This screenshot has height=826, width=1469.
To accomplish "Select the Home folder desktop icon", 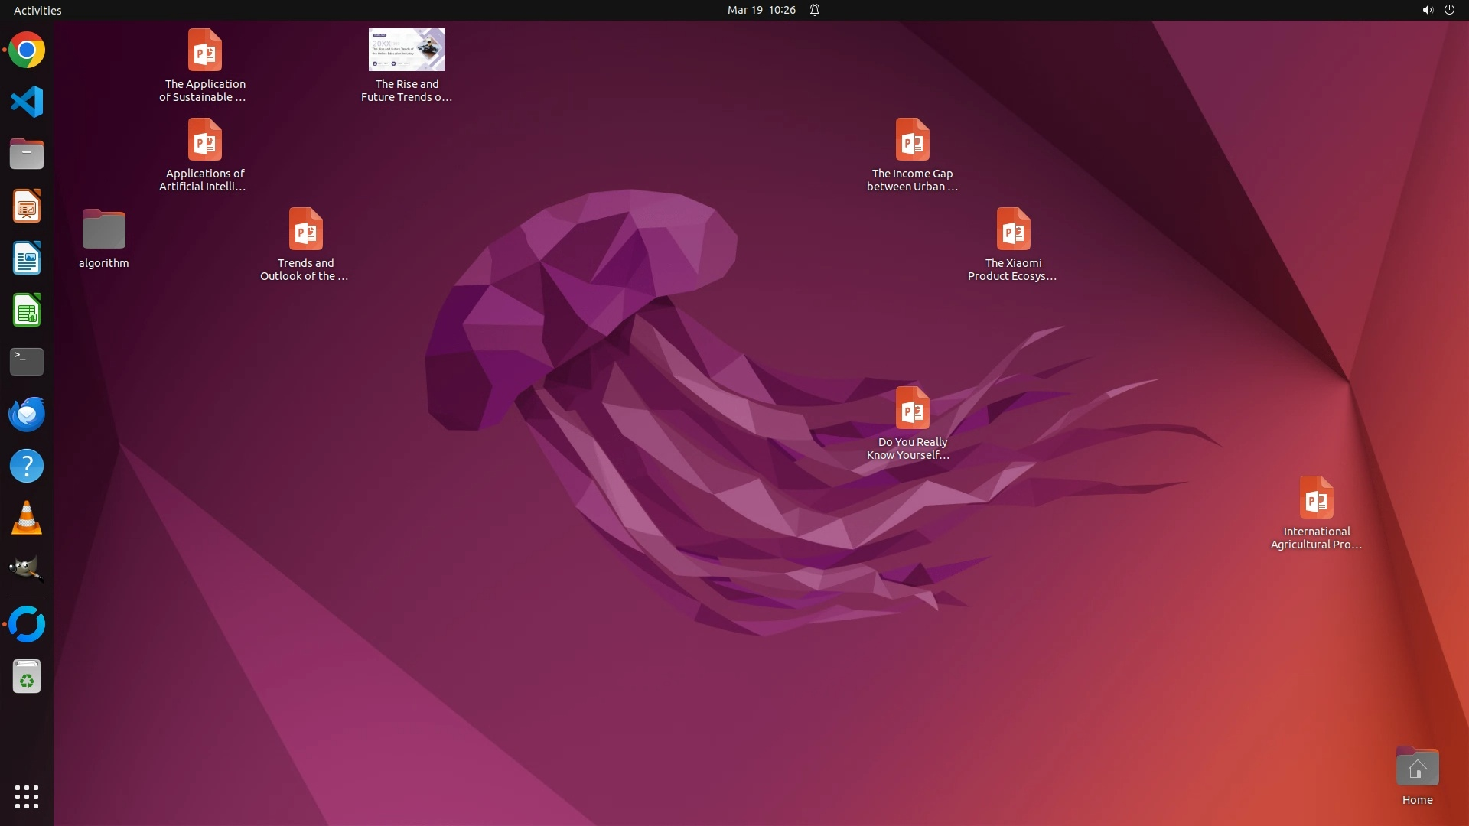I will [x=1417, y=768].
